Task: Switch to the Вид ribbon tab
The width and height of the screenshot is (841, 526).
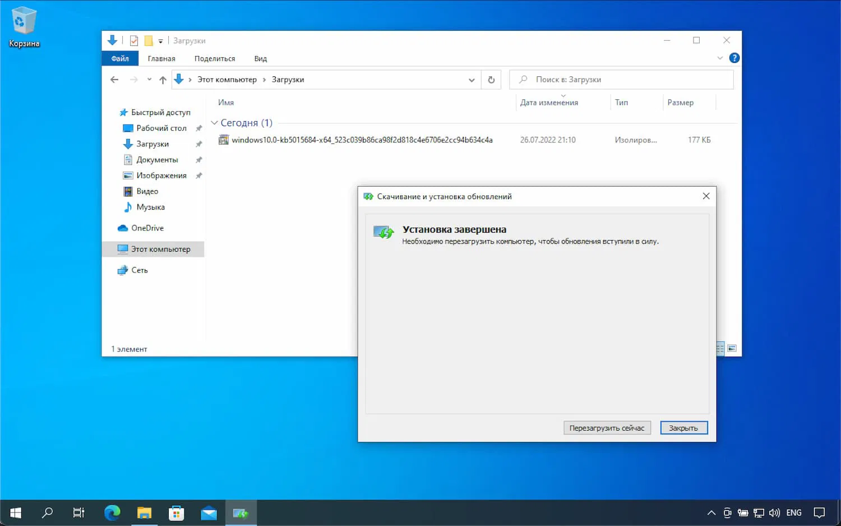Action: coord(260,58)
